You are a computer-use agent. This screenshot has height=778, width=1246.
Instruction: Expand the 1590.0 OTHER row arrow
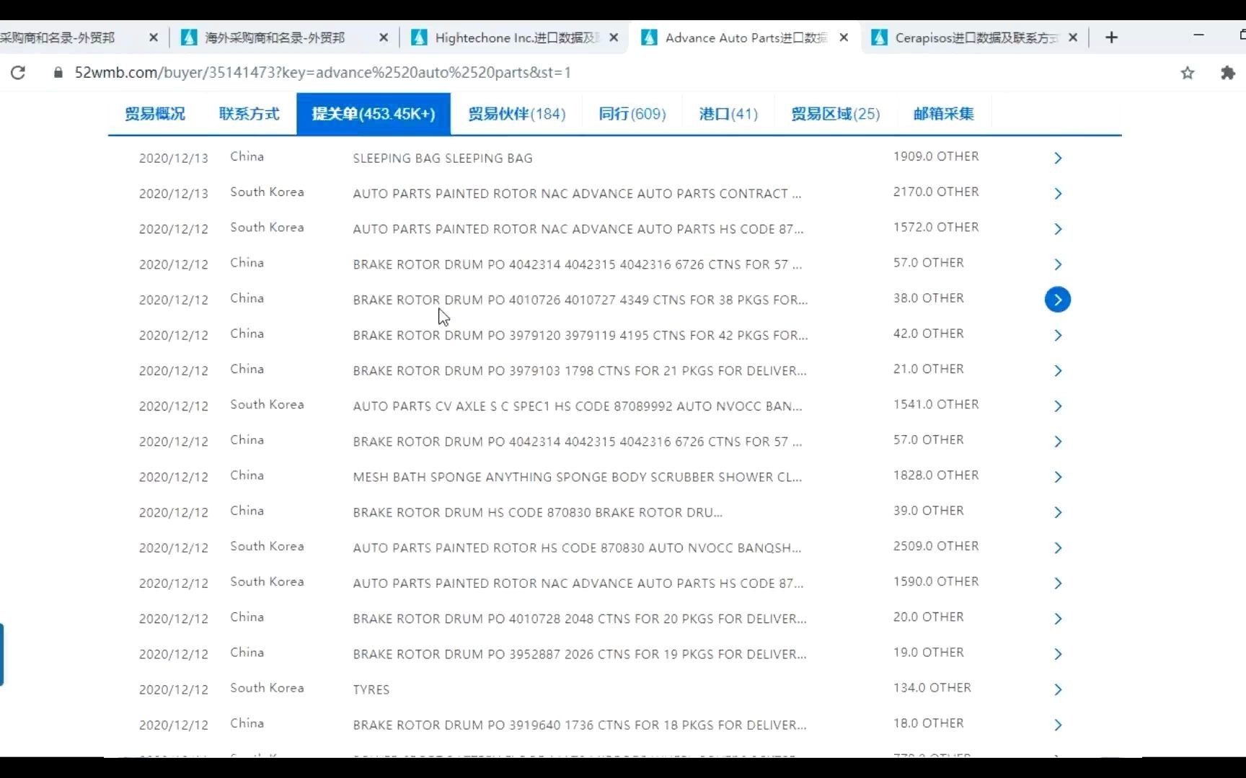(1058, 583)
